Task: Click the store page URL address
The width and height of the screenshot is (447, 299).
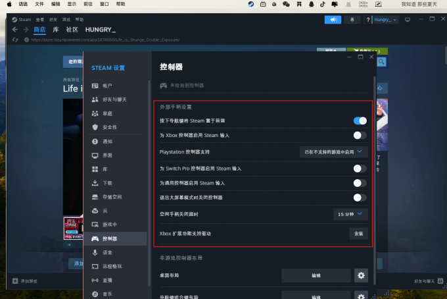Action: click(105, 40)
